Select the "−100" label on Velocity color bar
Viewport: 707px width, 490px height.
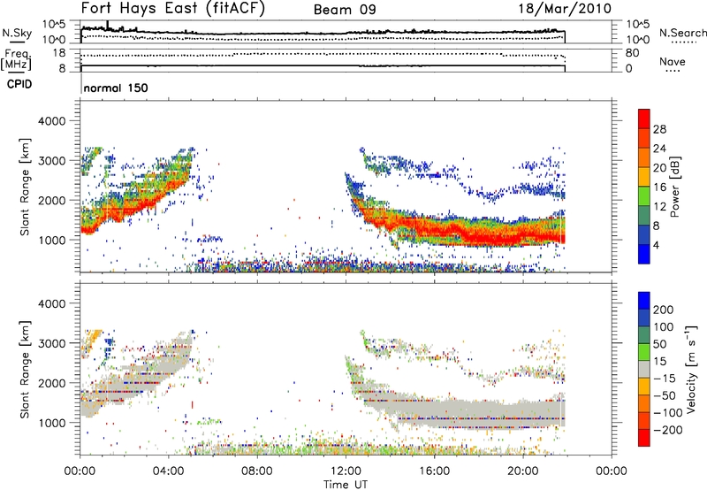[668, 413]
